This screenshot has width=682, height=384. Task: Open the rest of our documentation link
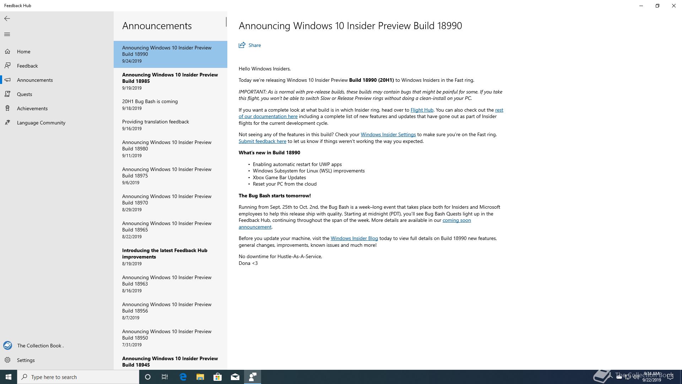pos(268,116)
